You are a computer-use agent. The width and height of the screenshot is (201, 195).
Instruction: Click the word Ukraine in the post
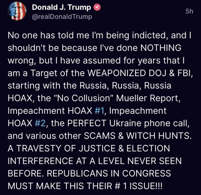125,123
